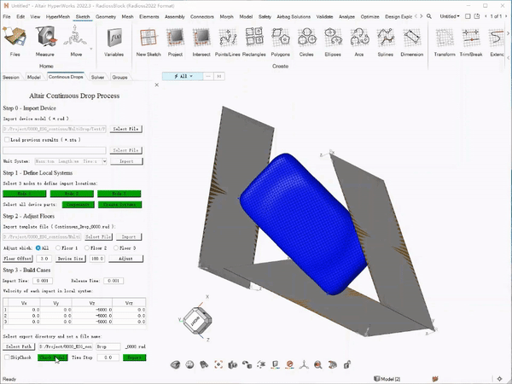Open the File menu

point(7,17)
